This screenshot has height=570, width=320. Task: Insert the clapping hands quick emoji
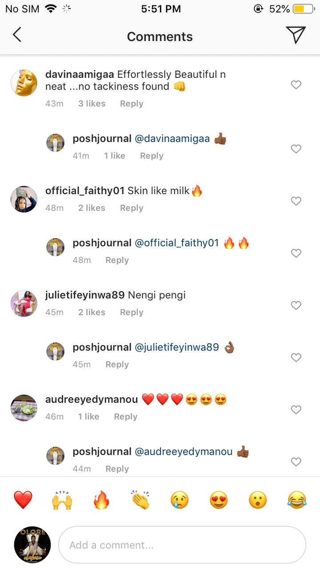click(140, 500)
